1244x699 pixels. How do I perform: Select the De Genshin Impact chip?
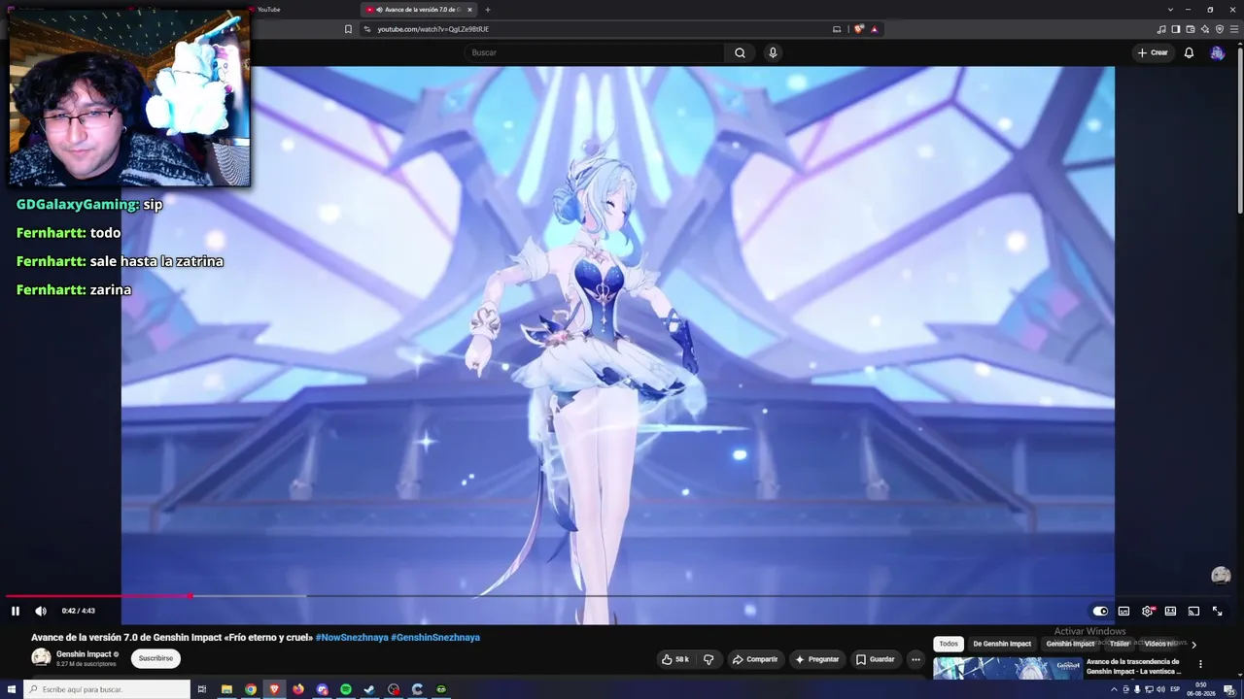point(1002,644)
